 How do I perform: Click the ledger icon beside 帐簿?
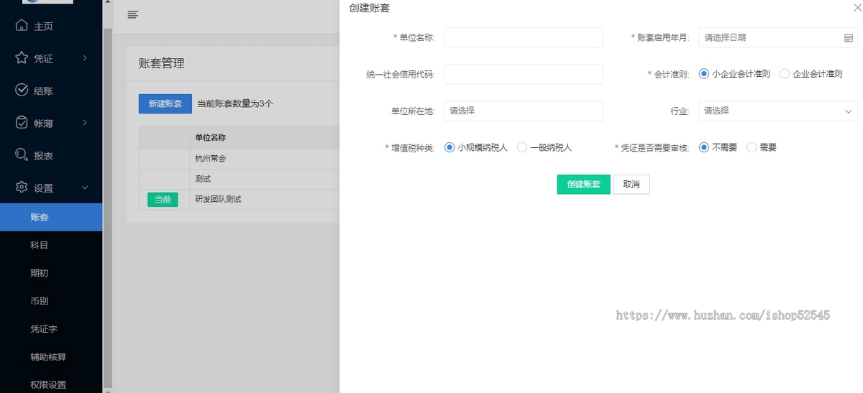(22, 123)
